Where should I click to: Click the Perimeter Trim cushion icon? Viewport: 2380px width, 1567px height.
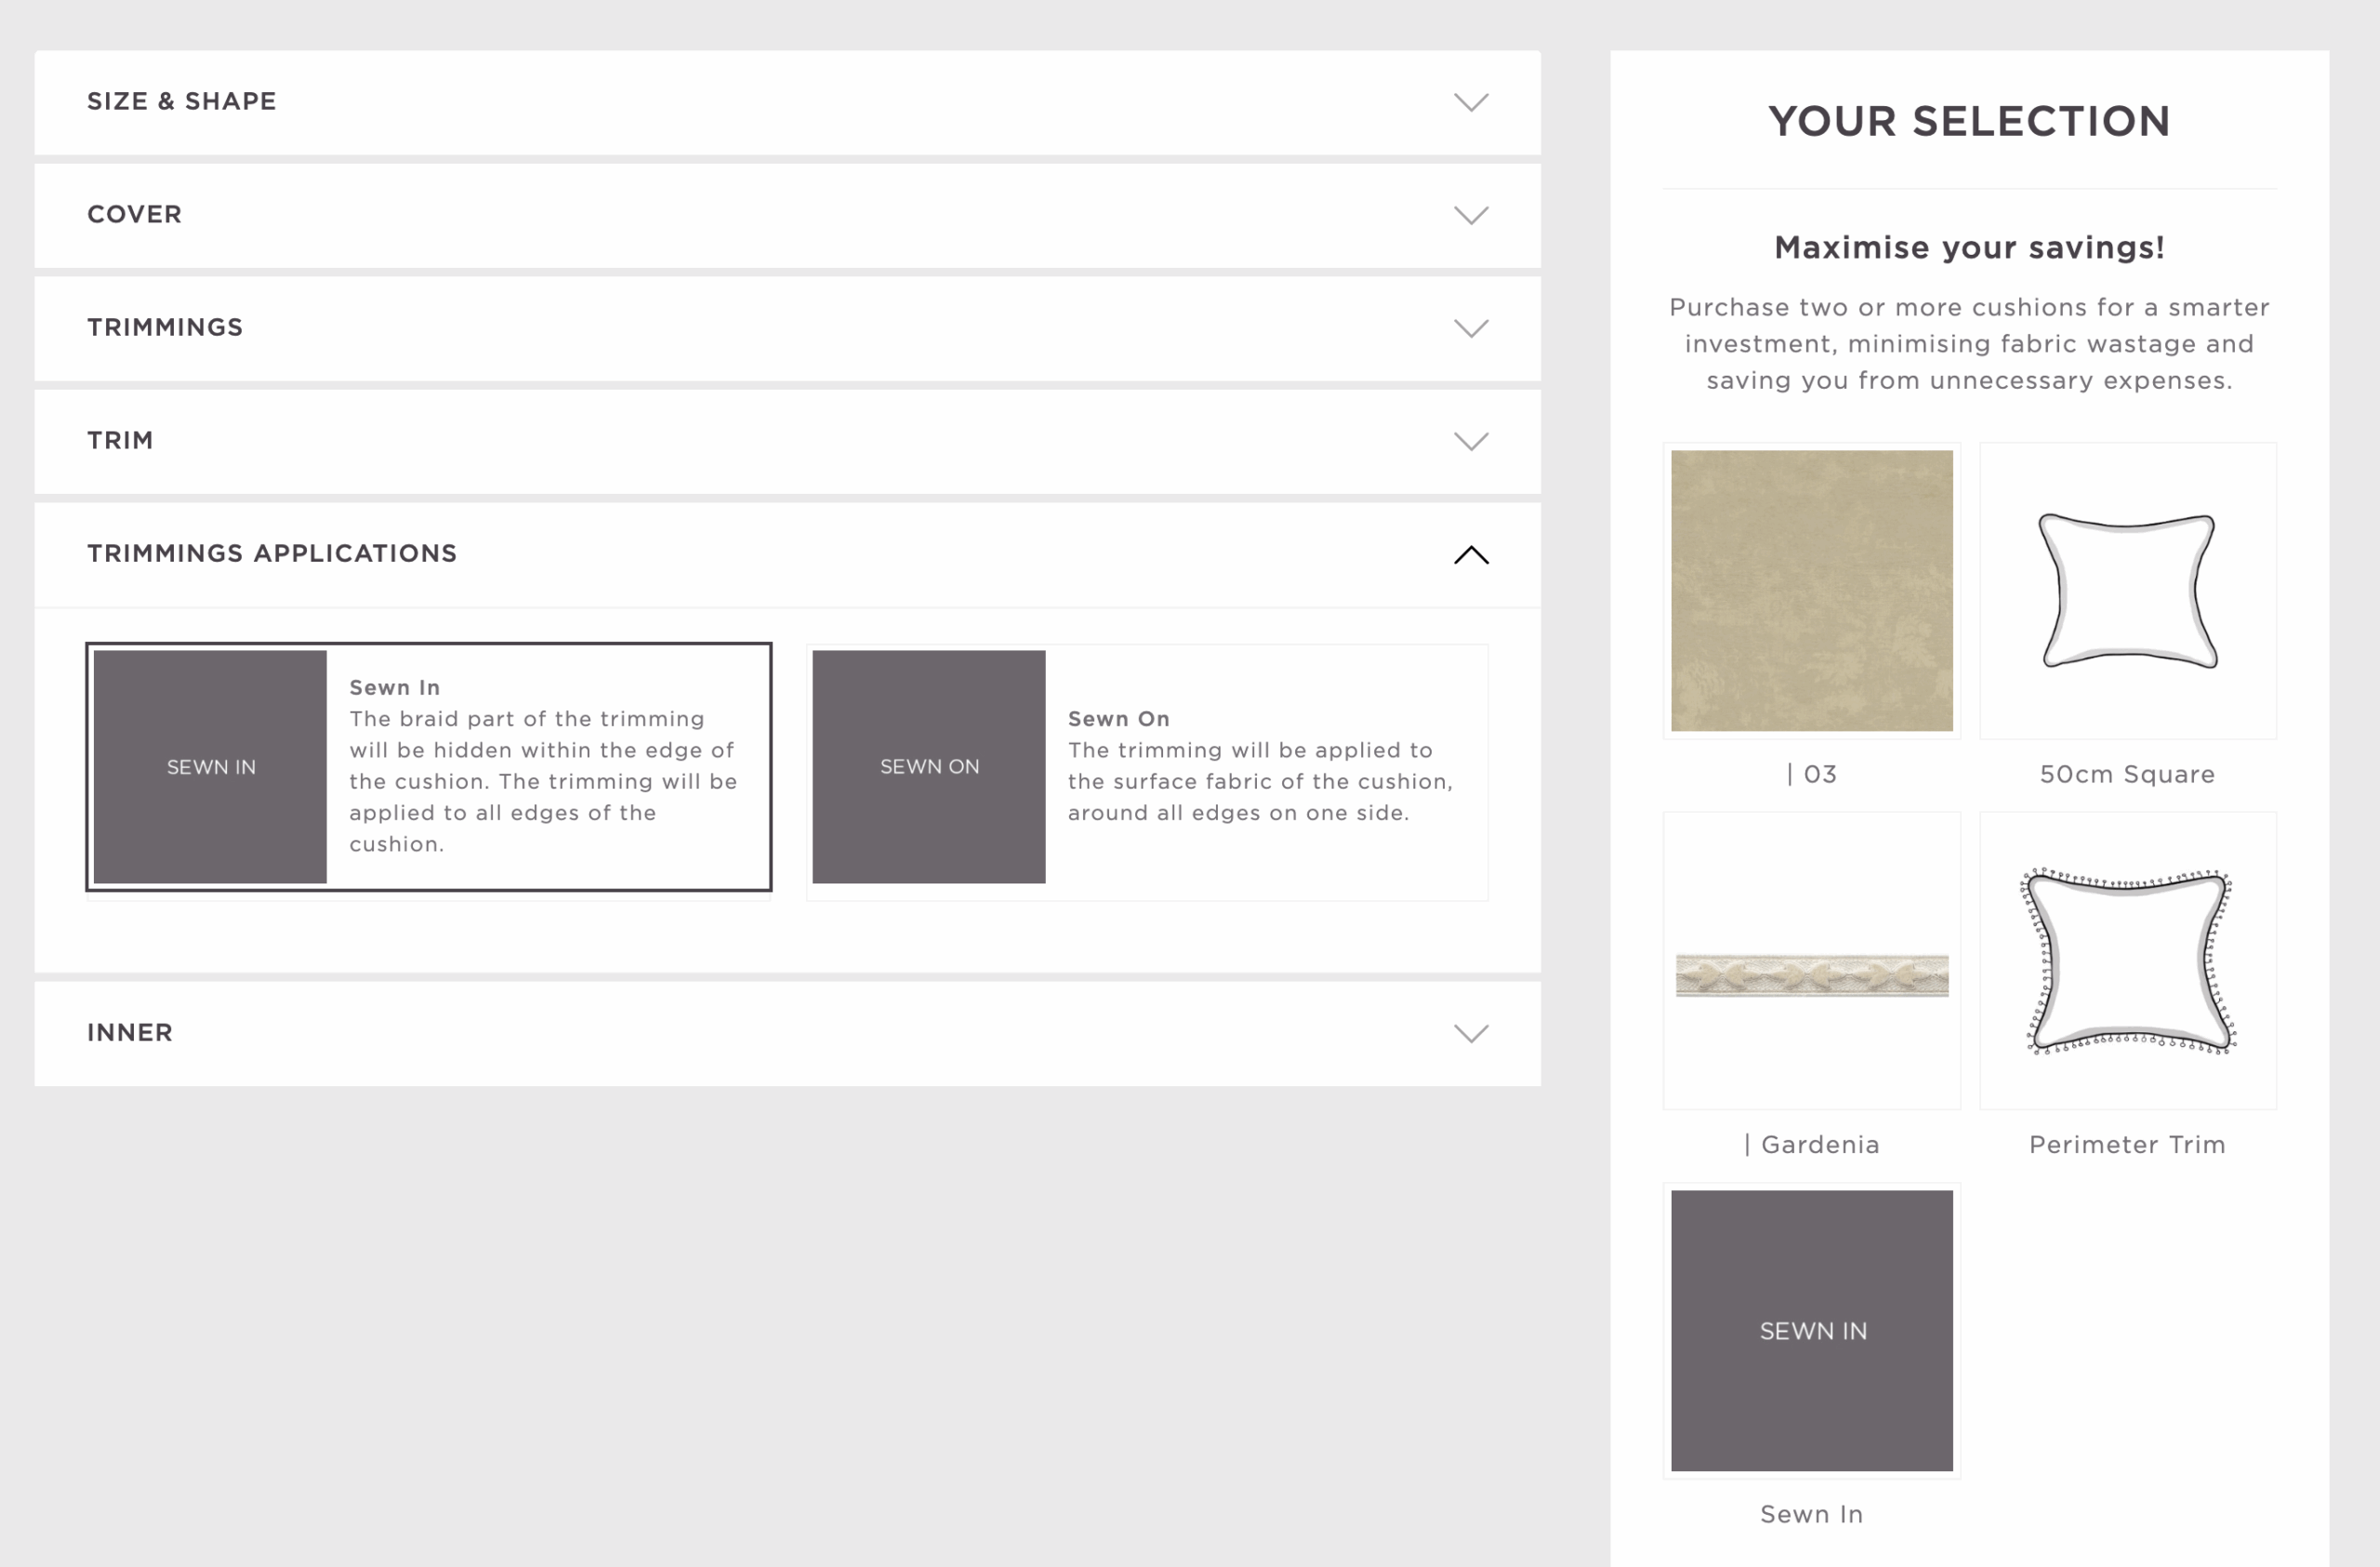click(2127, 960)
